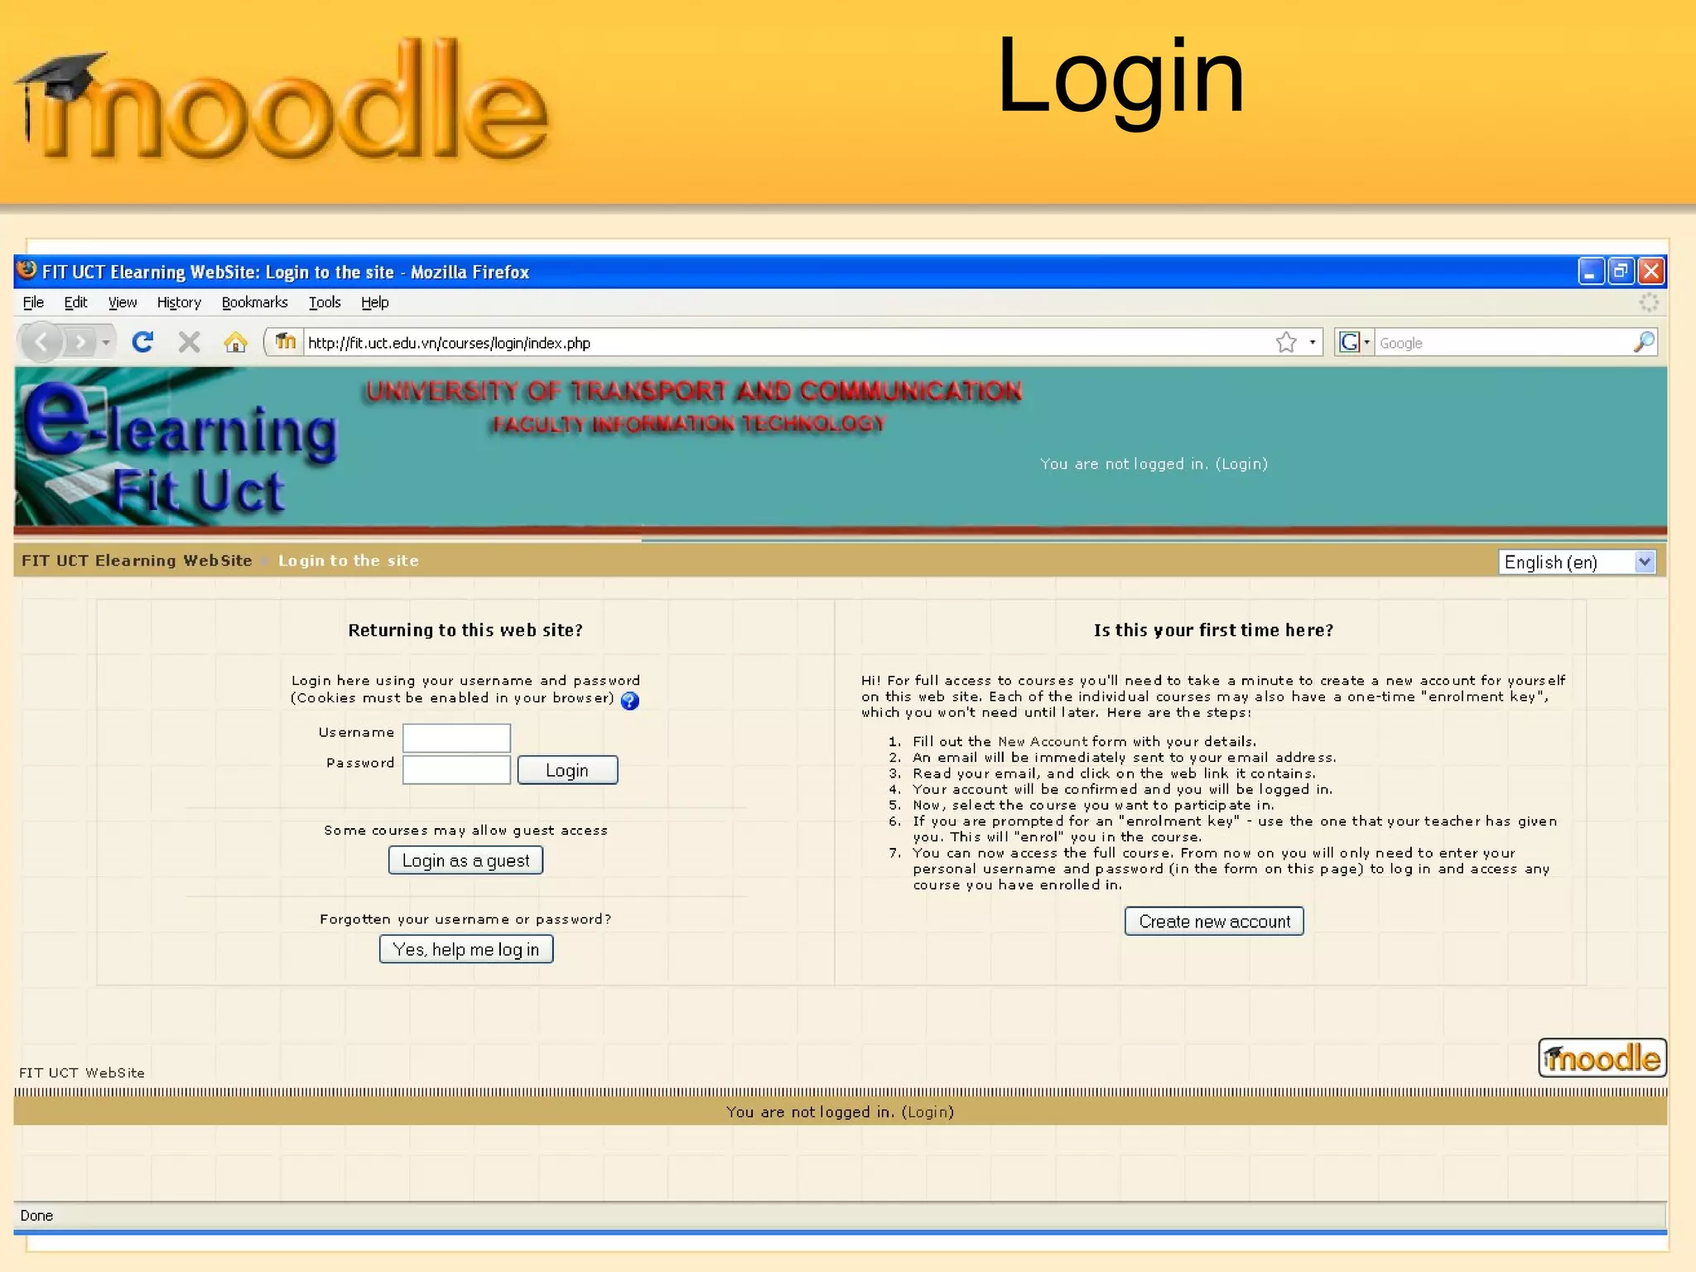Click 'Forgotten your username or password?' text

point(465,919)
